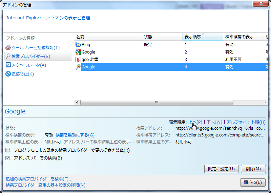Viewport: 271px width, 193px height.
Task: Click アドレス バーの検索結果上位の表示 link
Action: (99, 142)
